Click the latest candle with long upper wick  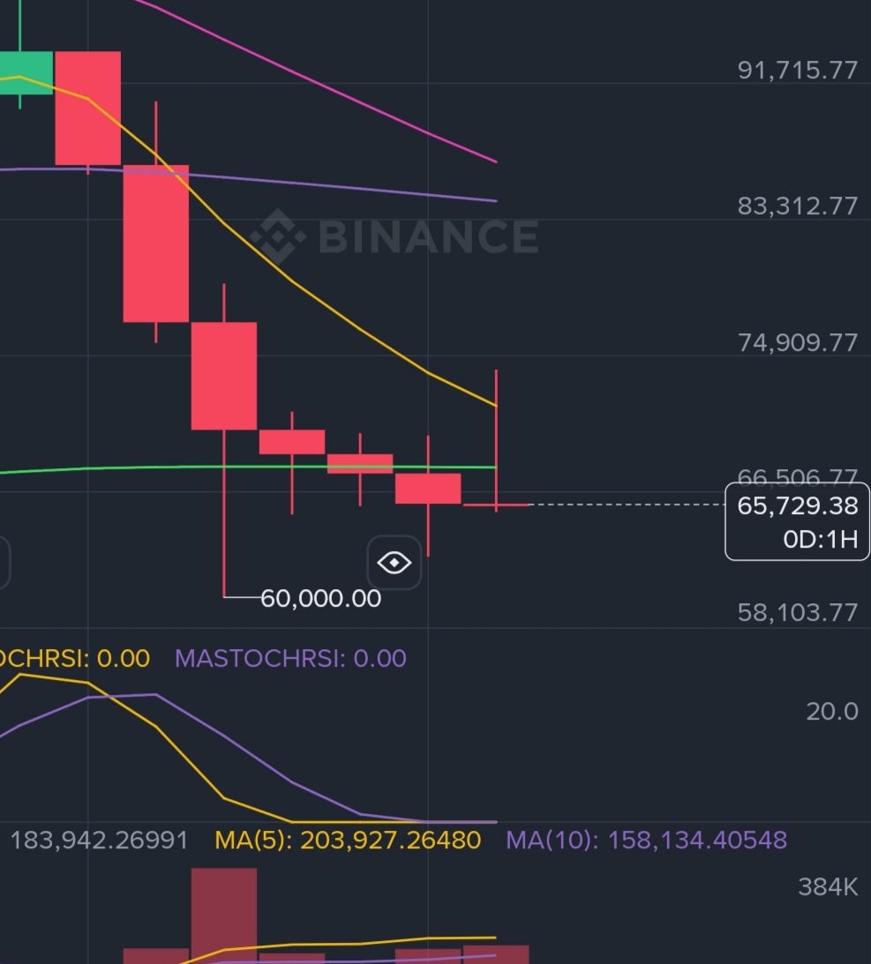coord(496,440)
